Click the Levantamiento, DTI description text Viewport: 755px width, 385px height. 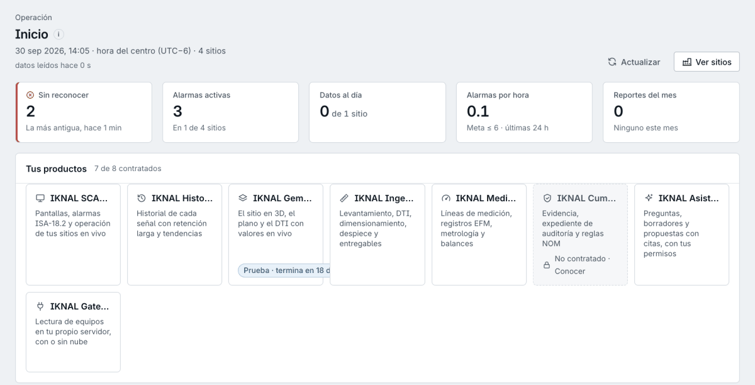coord(376,228)
